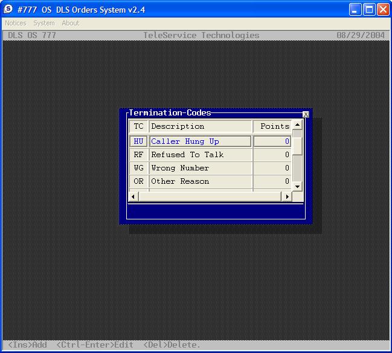This screenshot has height=353, width=392.
Task: Click the horizontal scrollbar left arrow
Action: click(x=133, y=196)
